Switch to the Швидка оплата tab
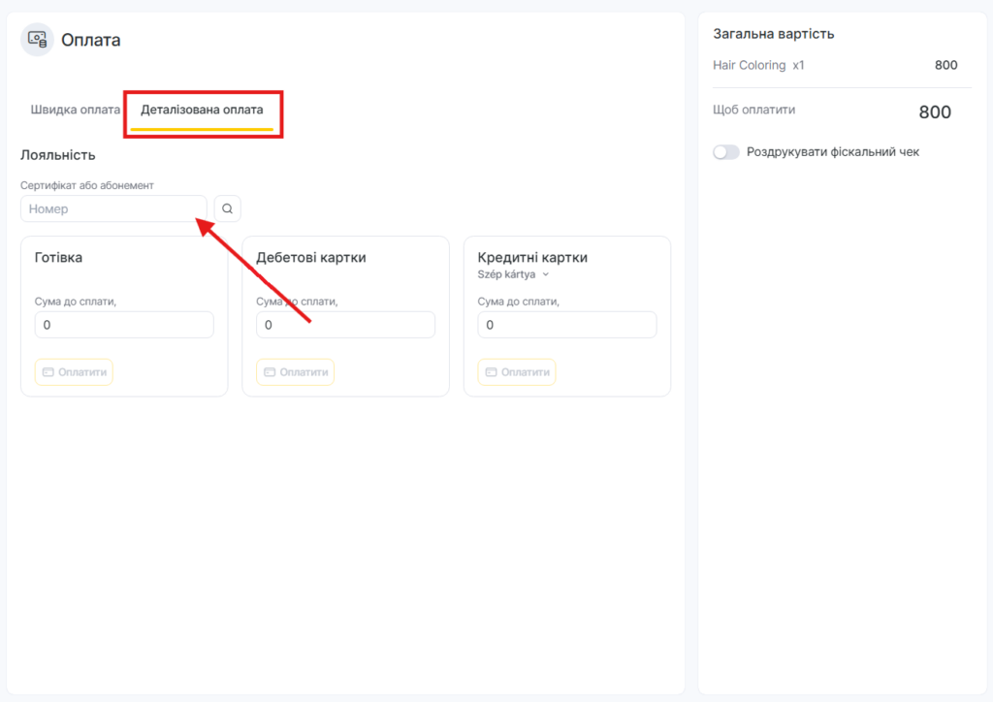Screen dimensions: 993x702 coord(76,110)
